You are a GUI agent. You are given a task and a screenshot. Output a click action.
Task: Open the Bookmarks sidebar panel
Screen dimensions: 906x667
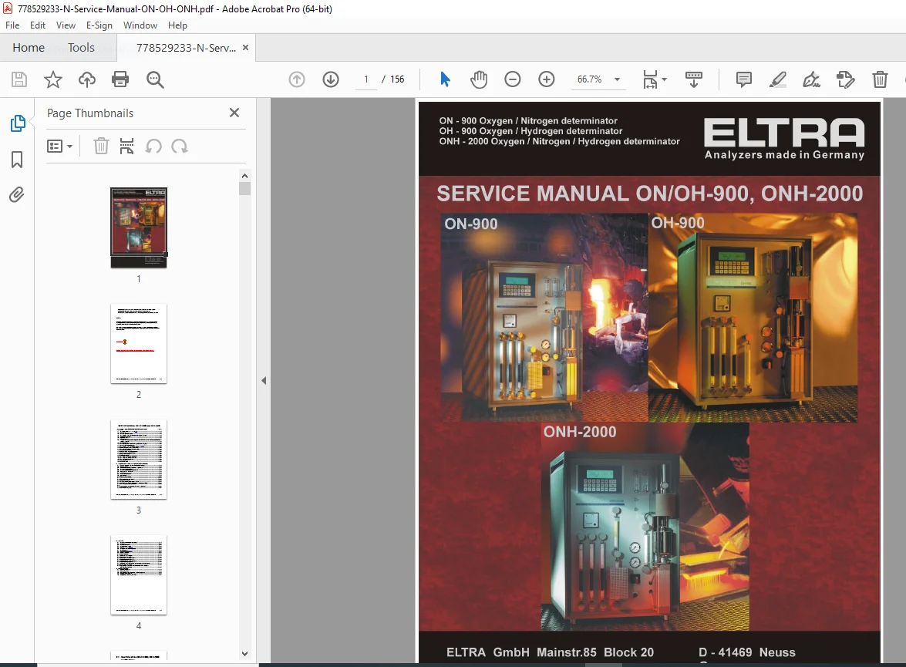[x=17, y=160]
